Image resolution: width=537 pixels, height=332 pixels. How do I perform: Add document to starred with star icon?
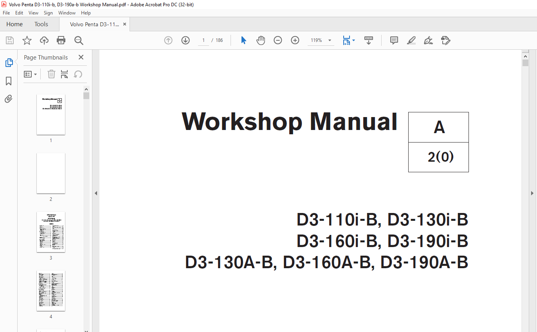click(27, 40)
